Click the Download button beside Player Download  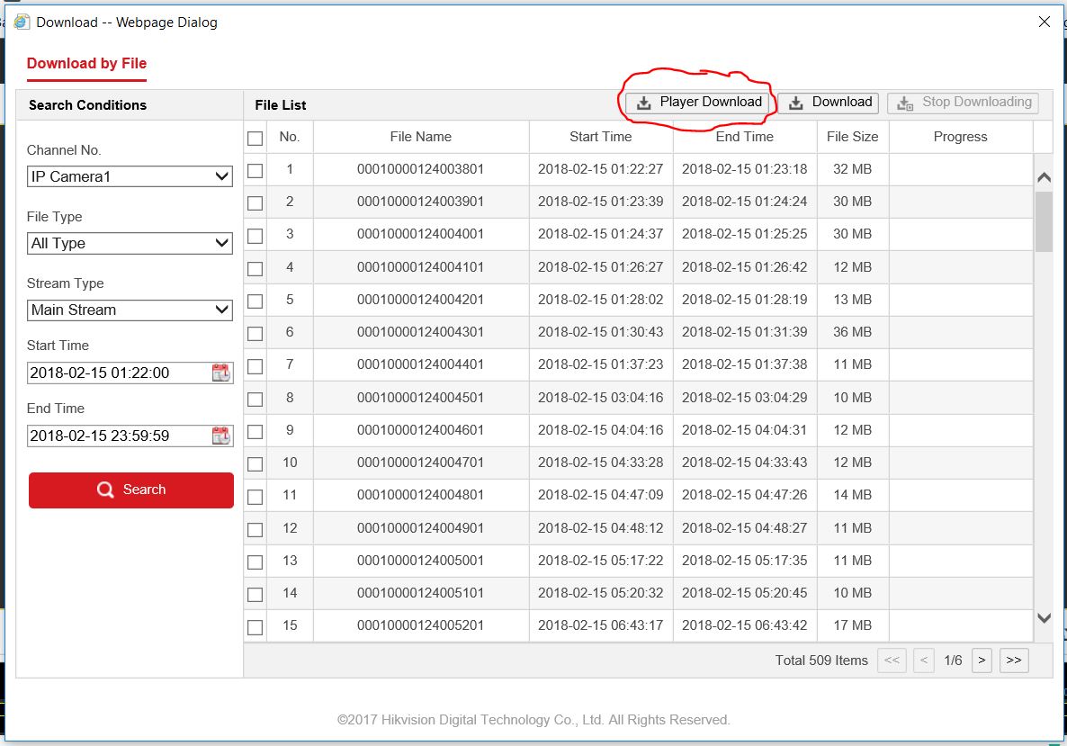(828, 103)
